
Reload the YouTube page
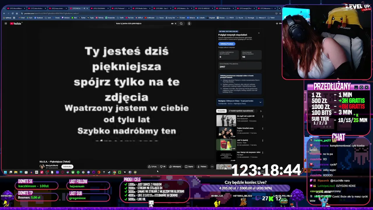tap(13, 13)
